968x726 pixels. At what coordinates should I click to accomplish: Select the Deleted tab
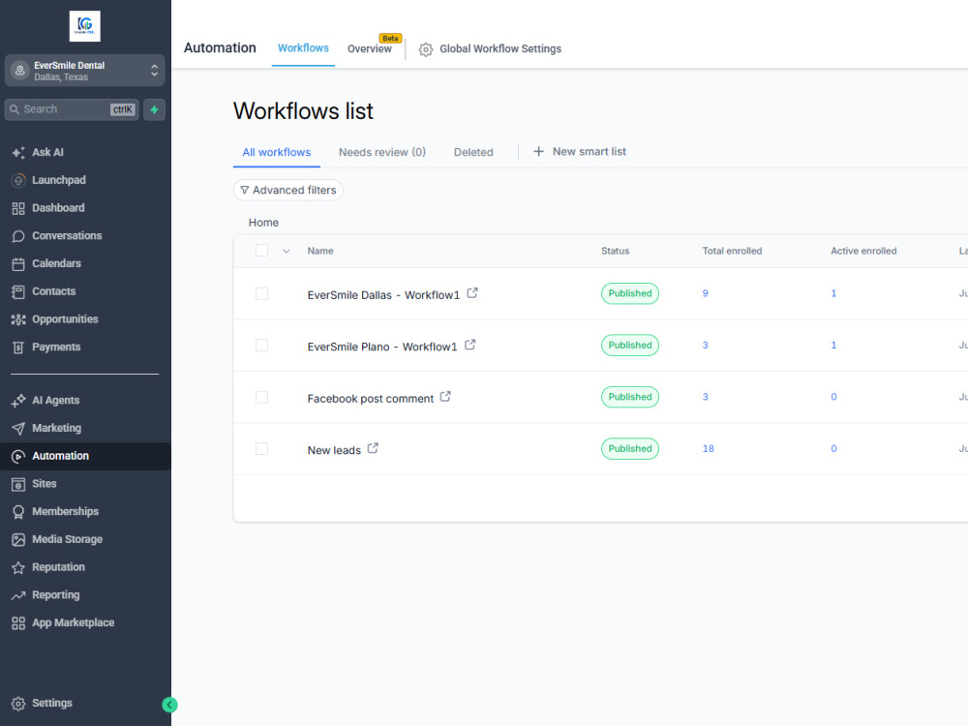(x=473, y=153)
